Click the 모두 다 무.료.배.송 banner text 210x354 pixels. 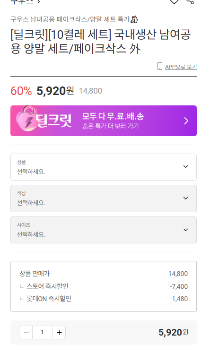[113, 116]
